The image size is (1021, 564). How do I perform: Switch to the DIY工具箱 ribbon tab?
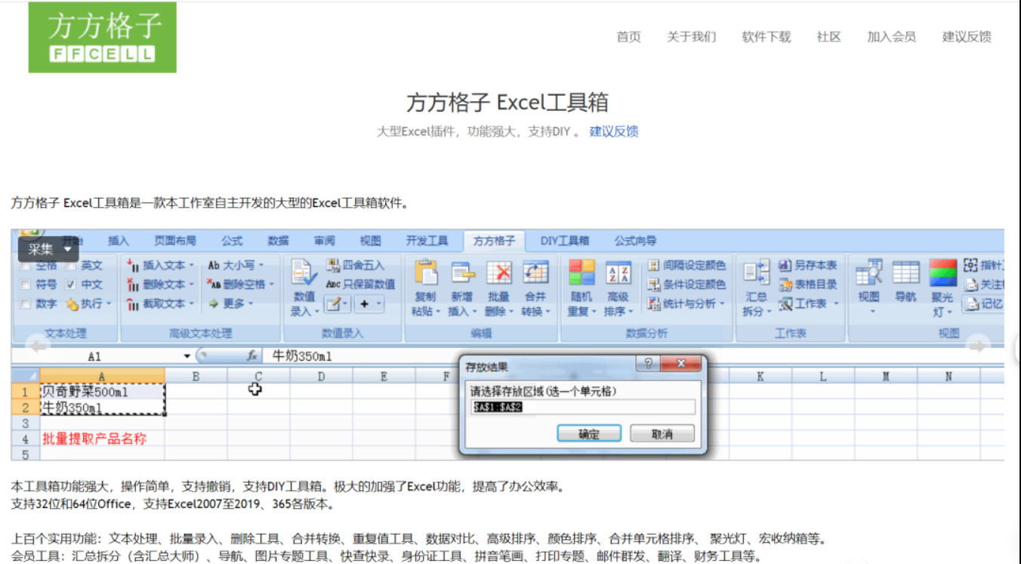pyautogui.click(x=565, y=241)
